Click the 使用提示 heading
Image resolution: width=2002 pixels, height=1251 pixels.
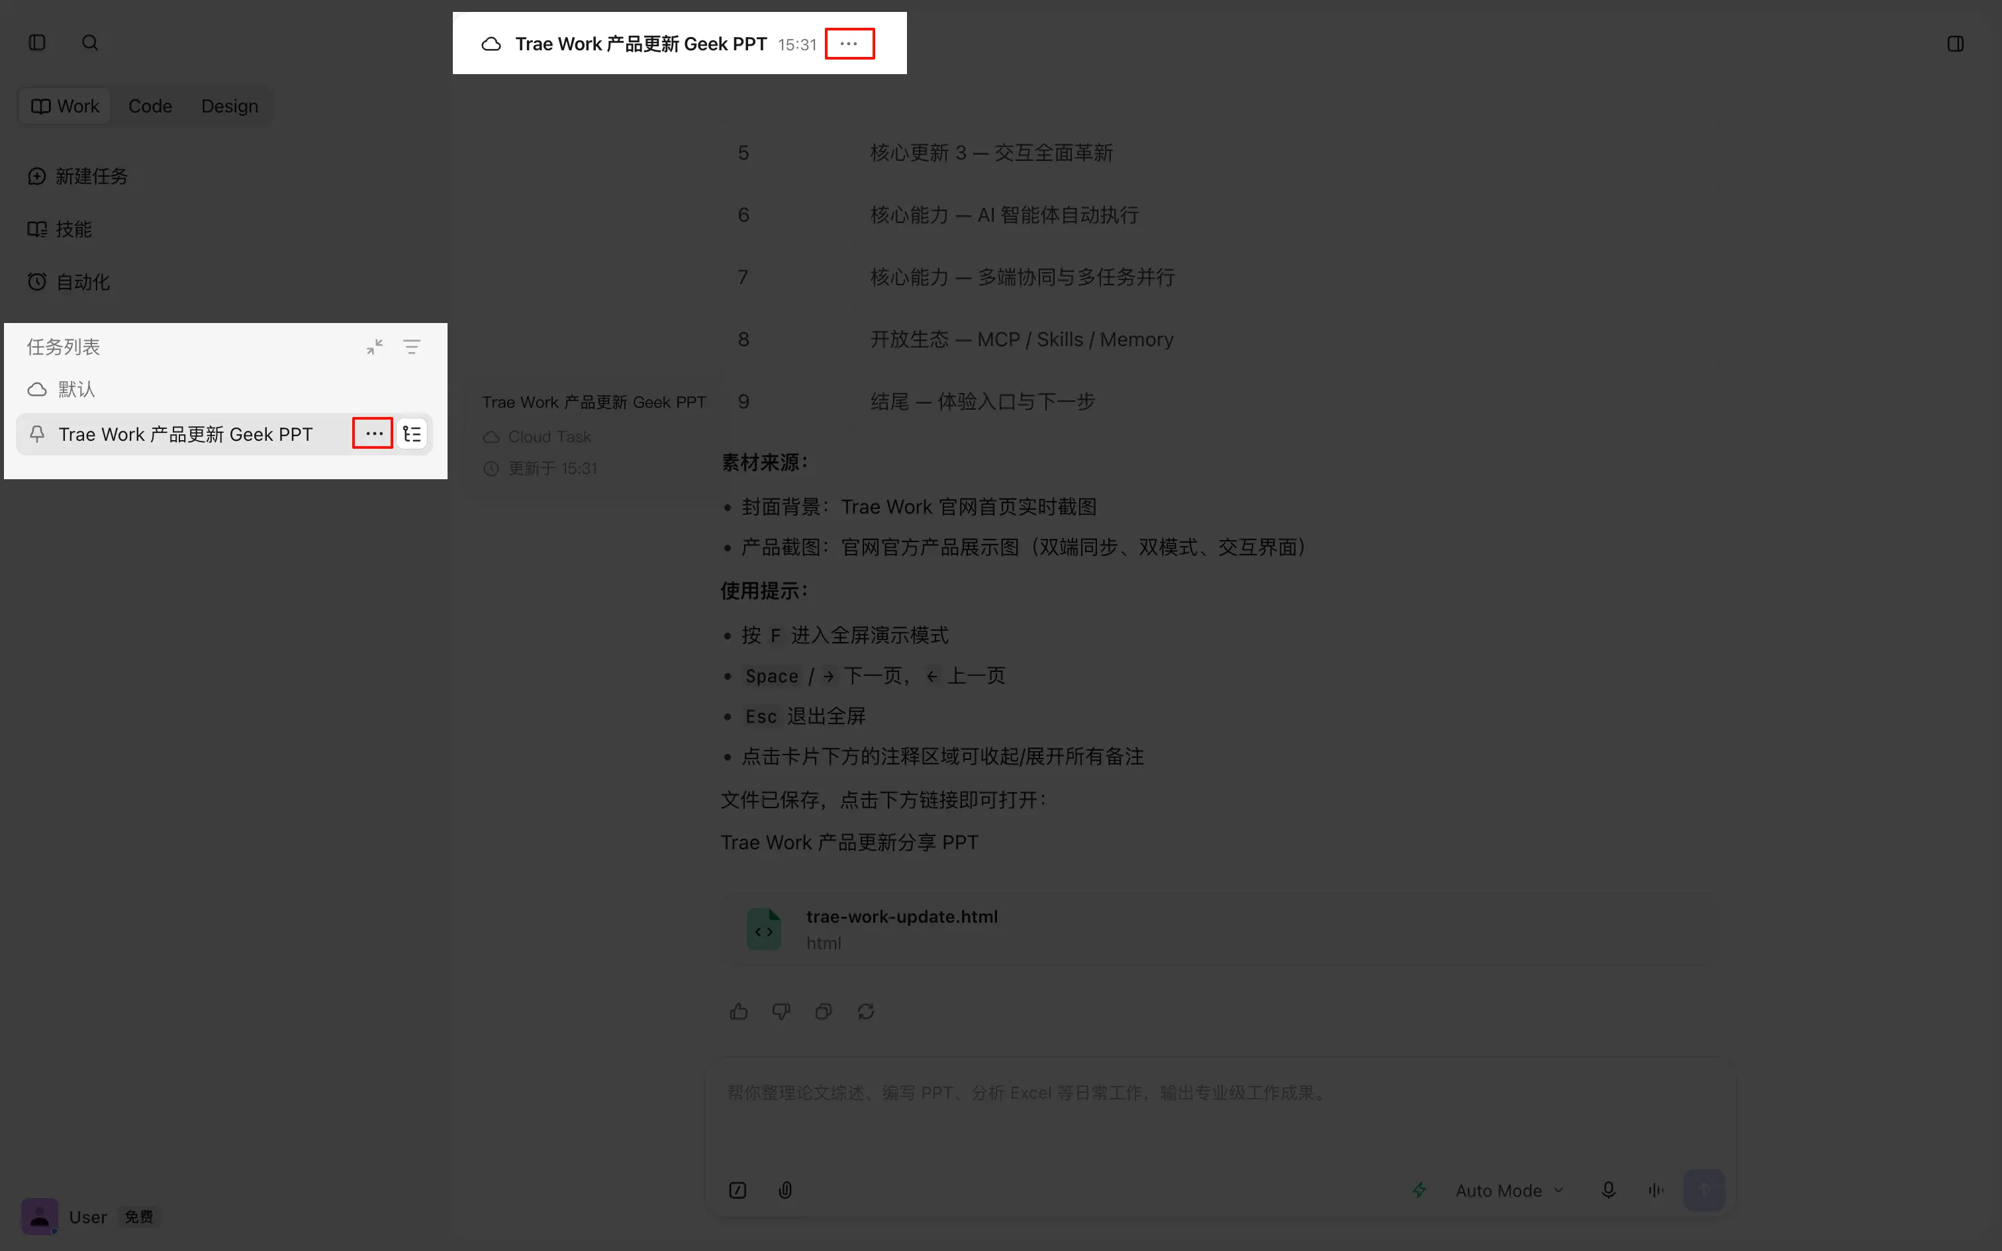(x=765, y=590)
